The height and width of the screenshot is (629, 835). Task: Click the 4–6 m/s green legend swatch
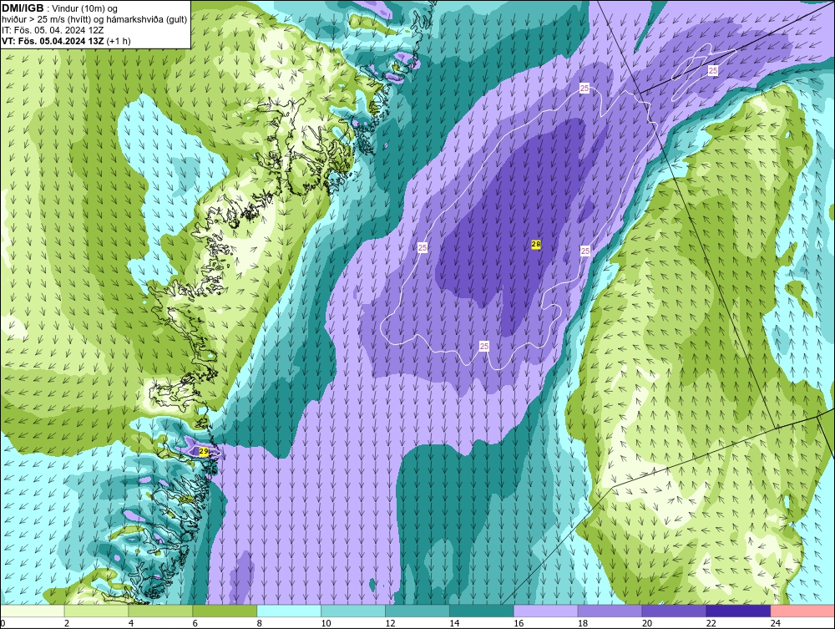click(x=160, y=611)
